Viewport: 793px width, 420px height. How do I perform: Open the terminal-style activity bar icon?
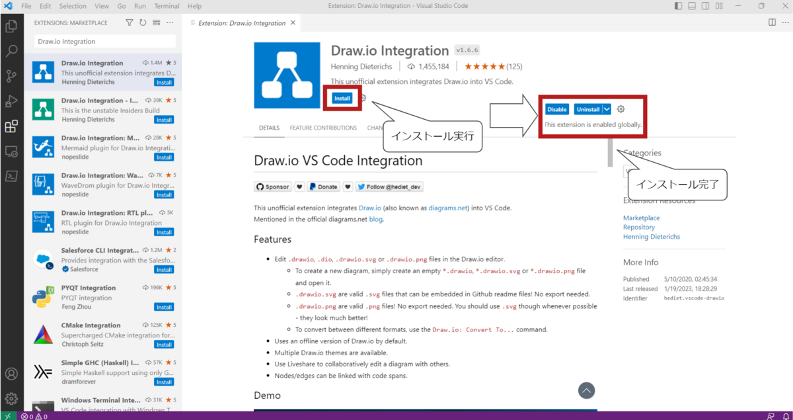click(11, 176)
